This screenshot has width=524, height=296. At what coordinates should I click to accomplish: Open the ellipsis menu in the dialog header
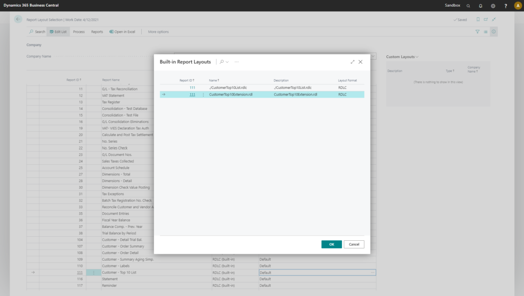coord(236,61)
